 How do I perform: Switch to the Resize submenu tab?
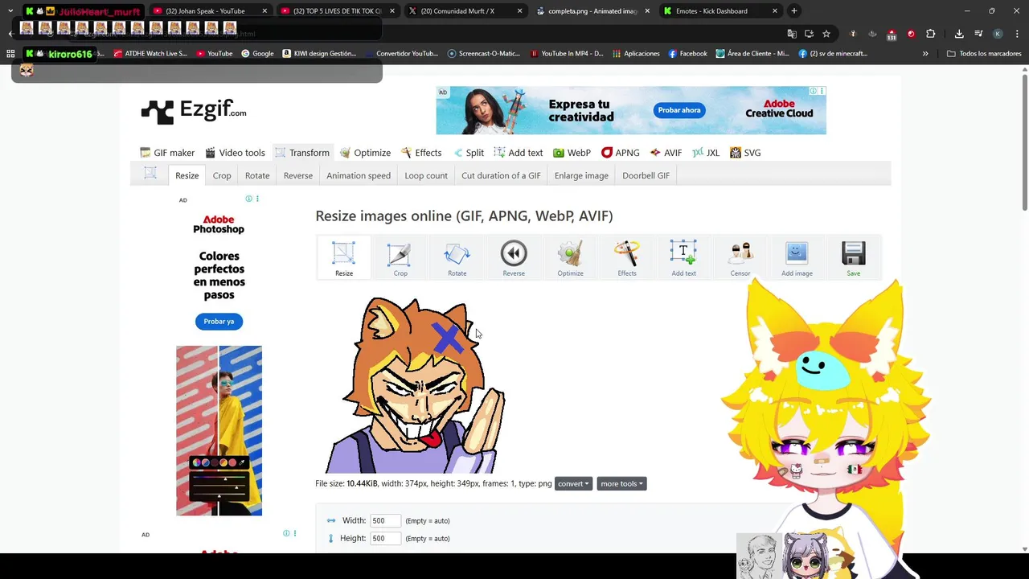tap(187, 175)
